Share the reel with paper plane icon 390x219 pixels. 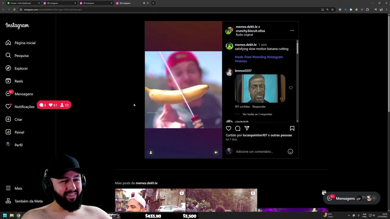(x=247, y=128)
